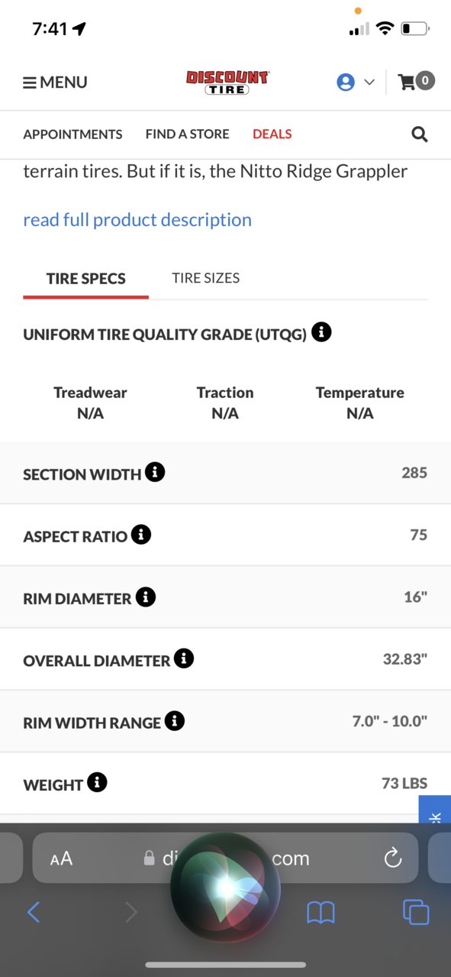Click info icon beside Rim Width Range

(175, 720)
